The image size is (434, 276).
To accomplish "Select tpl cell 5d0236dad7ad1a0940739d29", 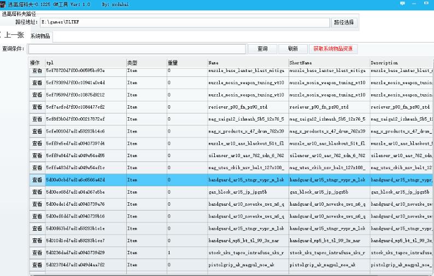I will pos(86,253).
